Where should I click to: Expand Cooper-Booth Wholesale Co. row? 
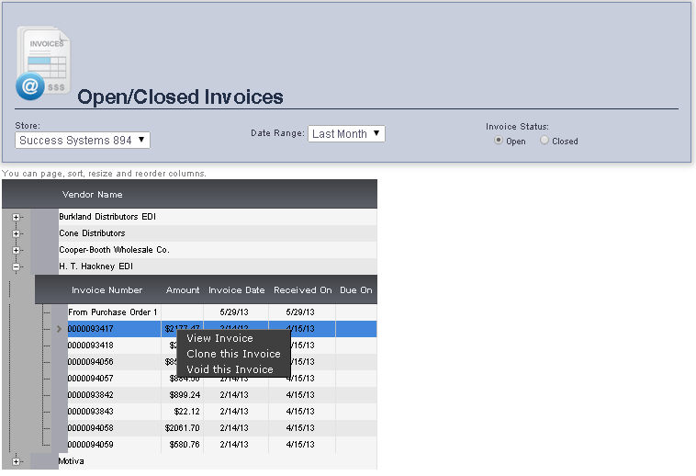(16, 250)
